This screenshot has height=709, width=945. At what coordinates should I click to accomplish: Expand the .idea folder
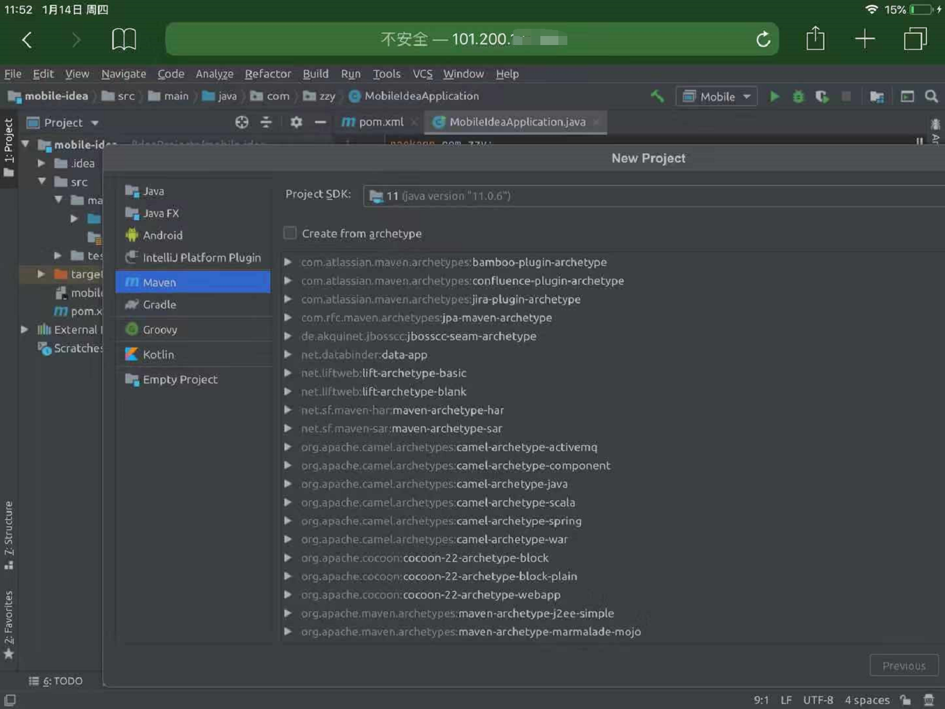point(41,163)
